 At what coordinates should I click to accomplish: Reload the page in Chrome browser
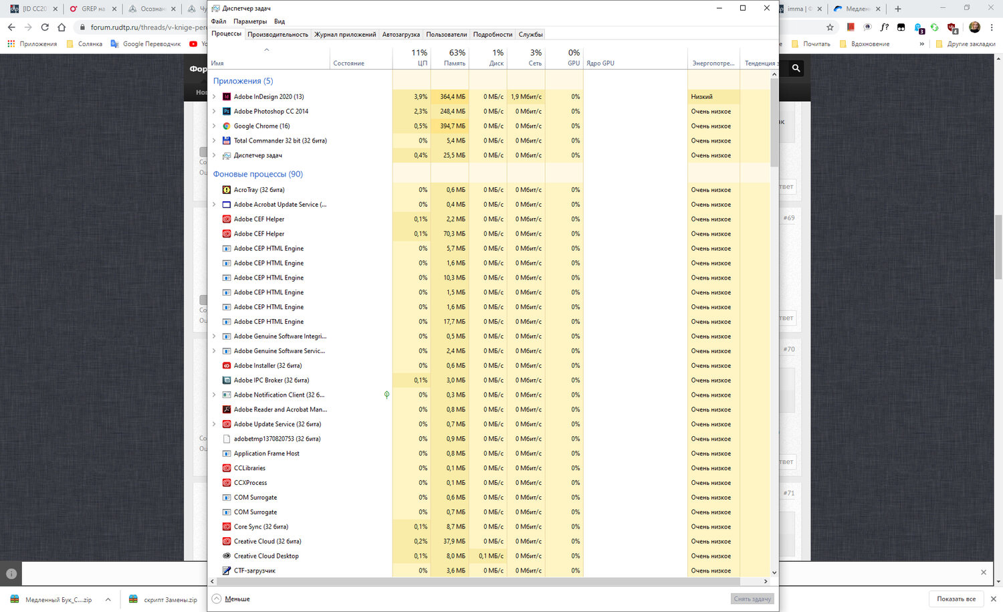(45, 27)
